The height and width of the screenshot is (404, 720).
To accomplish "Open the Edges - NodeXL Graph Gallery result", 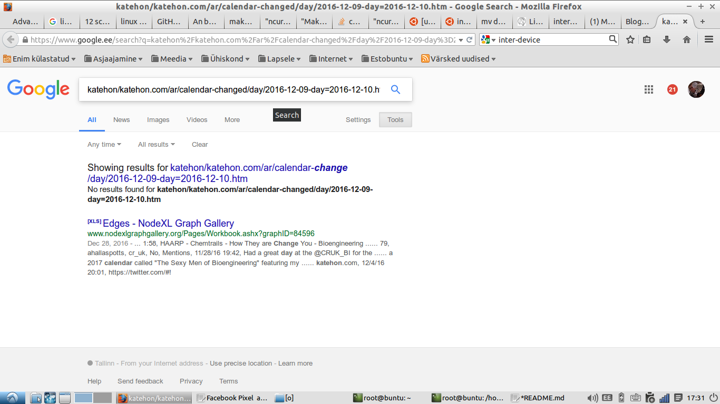I will pyautogui.click(x=168, y=223).
